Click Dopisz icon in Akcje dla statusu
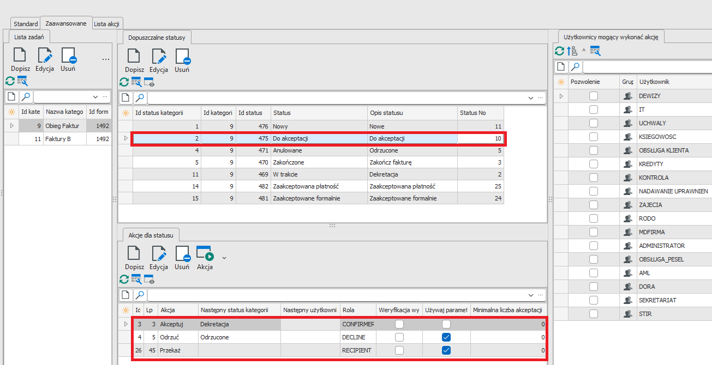This screenshot has width=712, height=365. coord(134,254)
